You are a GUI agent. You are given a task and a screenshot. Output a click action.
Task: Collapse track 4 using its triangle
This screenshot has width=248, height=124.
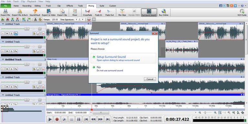pos(3,77)
